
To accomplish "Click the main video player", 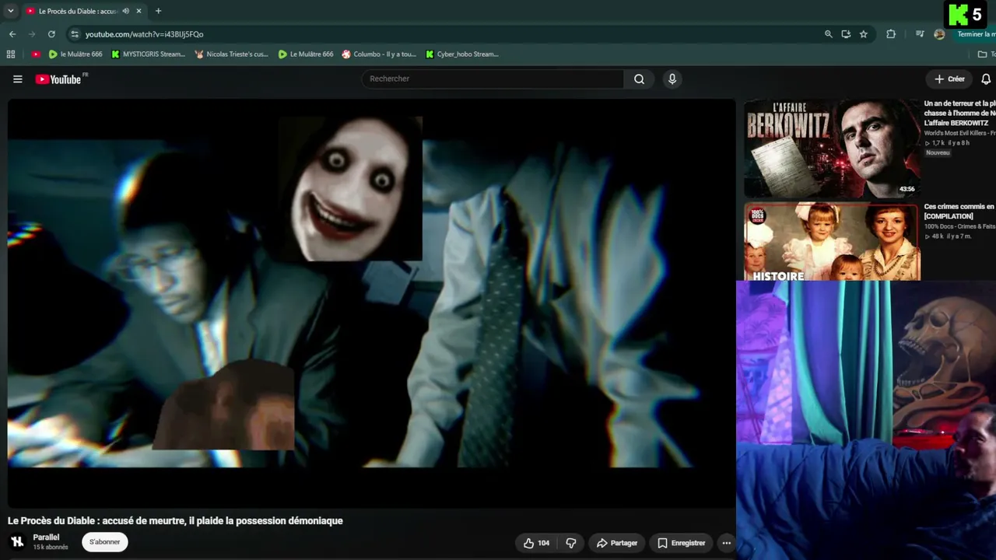I will pos(371,303).
